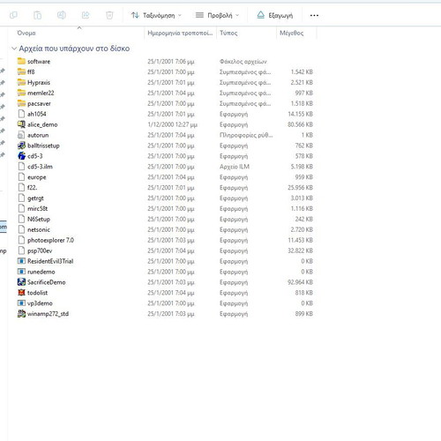
Task: Click the Share icon in the toolbar
Action: [x=86, y=15]
